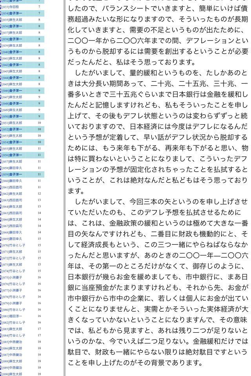View speech [063]西田昌司
Viewport: 251px width, 376px height.
(x=12, y=200)
